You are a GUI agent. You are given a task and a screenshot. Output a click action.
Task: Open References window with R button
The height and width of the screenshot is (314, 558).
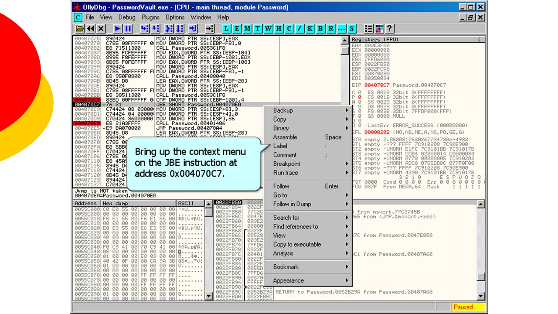pyautogui.click(x=331, y=29)
